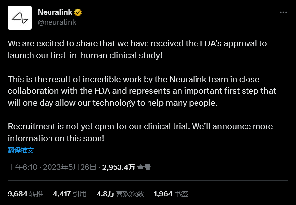Click the 查看 views label
The width and height of the screenshot is (296, 205).
pos(144,167)
